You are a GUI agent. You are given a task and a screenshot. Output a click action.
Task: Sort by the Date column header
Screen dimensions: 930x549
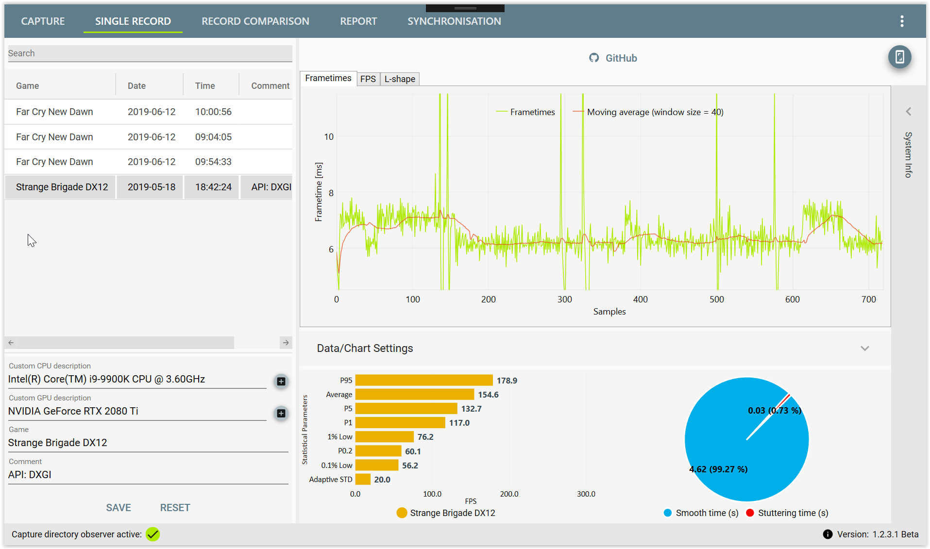[x=136, y=85]
